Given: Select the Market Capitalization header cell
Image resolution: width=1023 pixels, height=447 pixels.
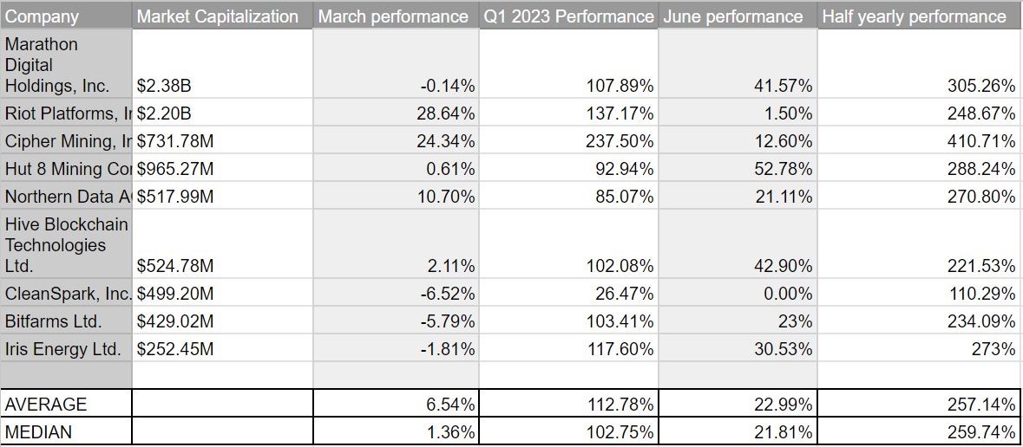Looking at the screenshot, I should (220, 16).
